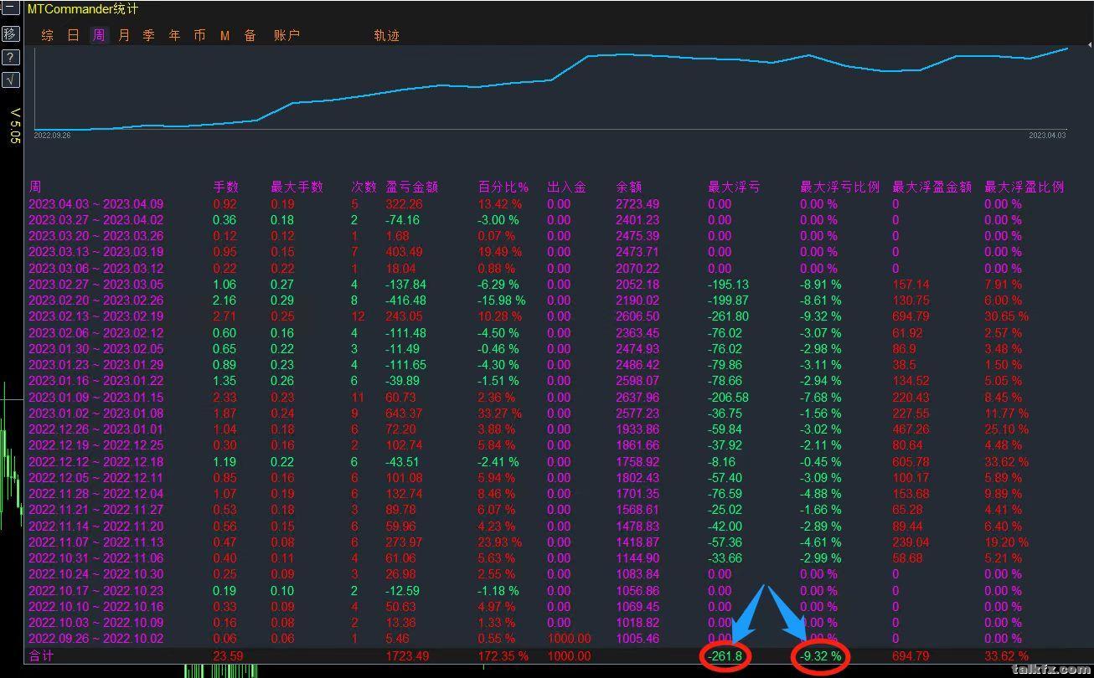Select week row 2023.01.30 ~ 2023.02.05
1094x678 pixels.
[x=96, y=348]
